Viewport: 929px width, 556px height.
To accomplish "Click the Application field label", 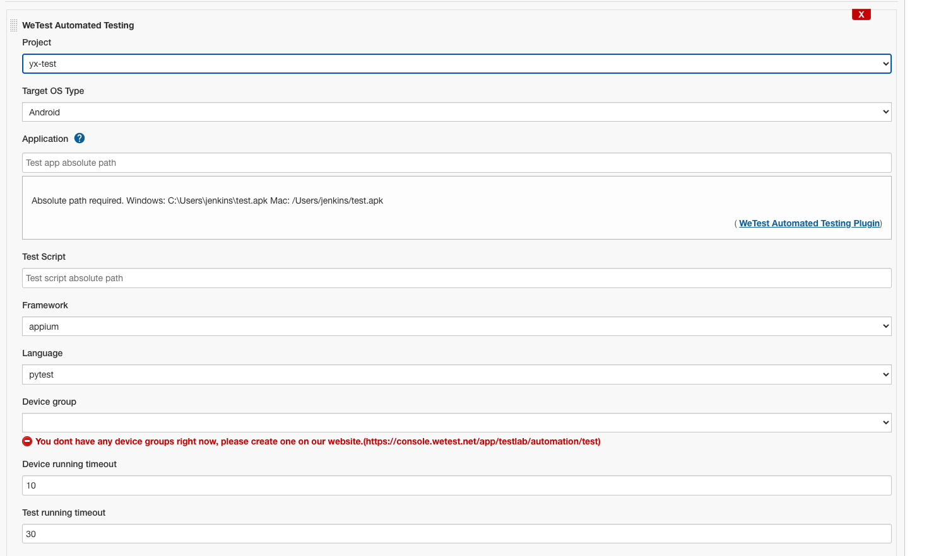I will [45, 139].
